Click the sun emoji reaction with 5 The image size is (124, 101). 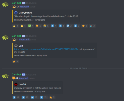38,26
